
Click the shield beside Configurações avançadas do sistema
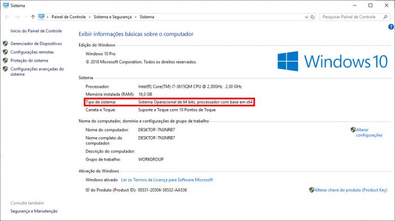(x=5, y=69)
